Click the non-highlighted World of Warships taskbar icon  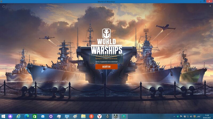coord(108,116)
